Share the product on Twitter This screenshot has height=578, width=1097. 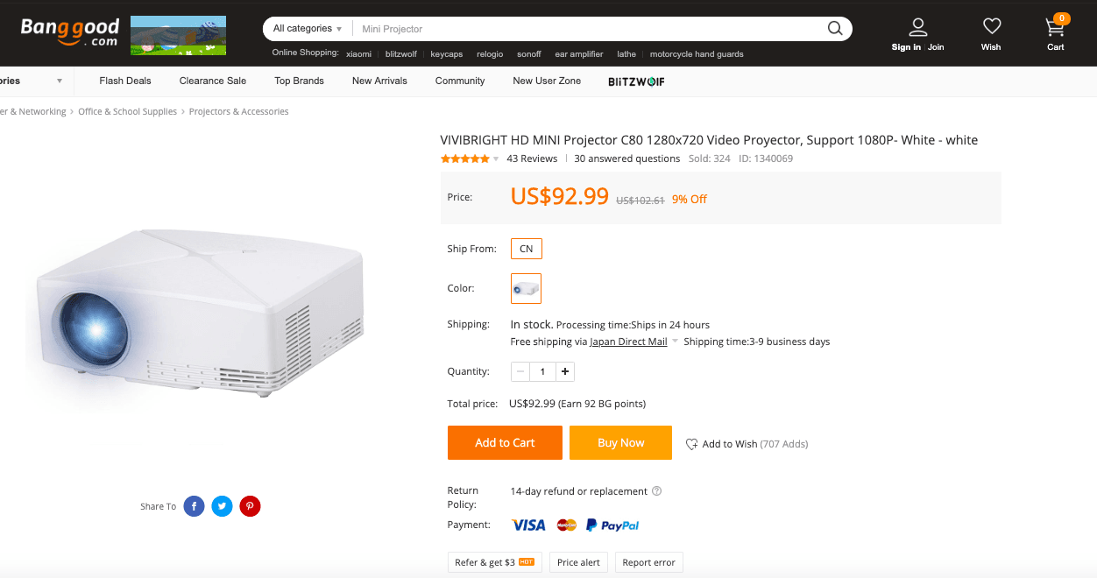222,506
